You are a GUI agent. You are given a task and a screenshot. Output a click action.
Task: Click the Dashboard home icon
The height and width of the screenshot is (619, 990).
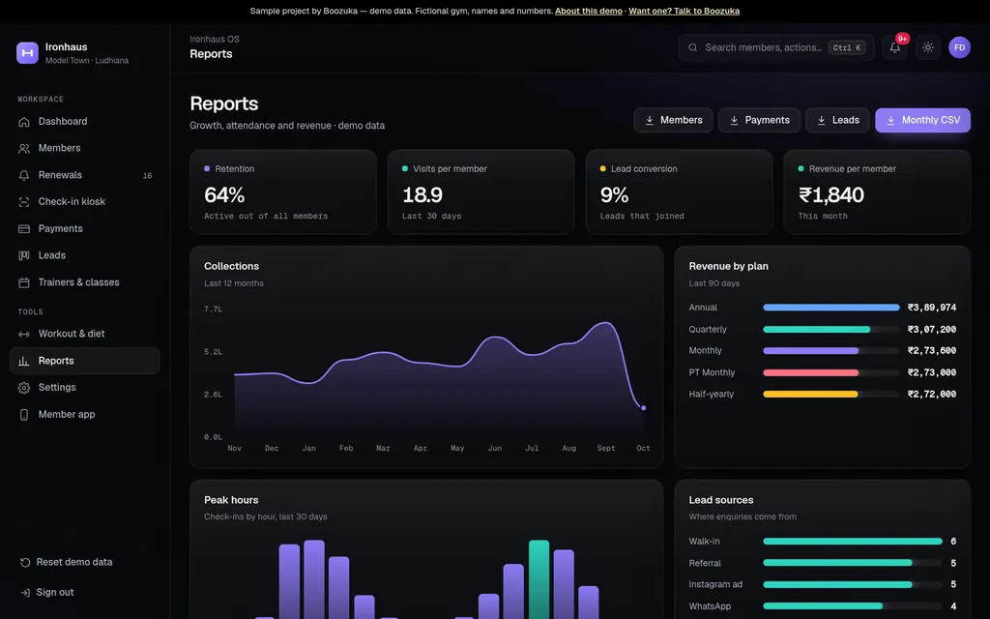(x=24, y=122)
